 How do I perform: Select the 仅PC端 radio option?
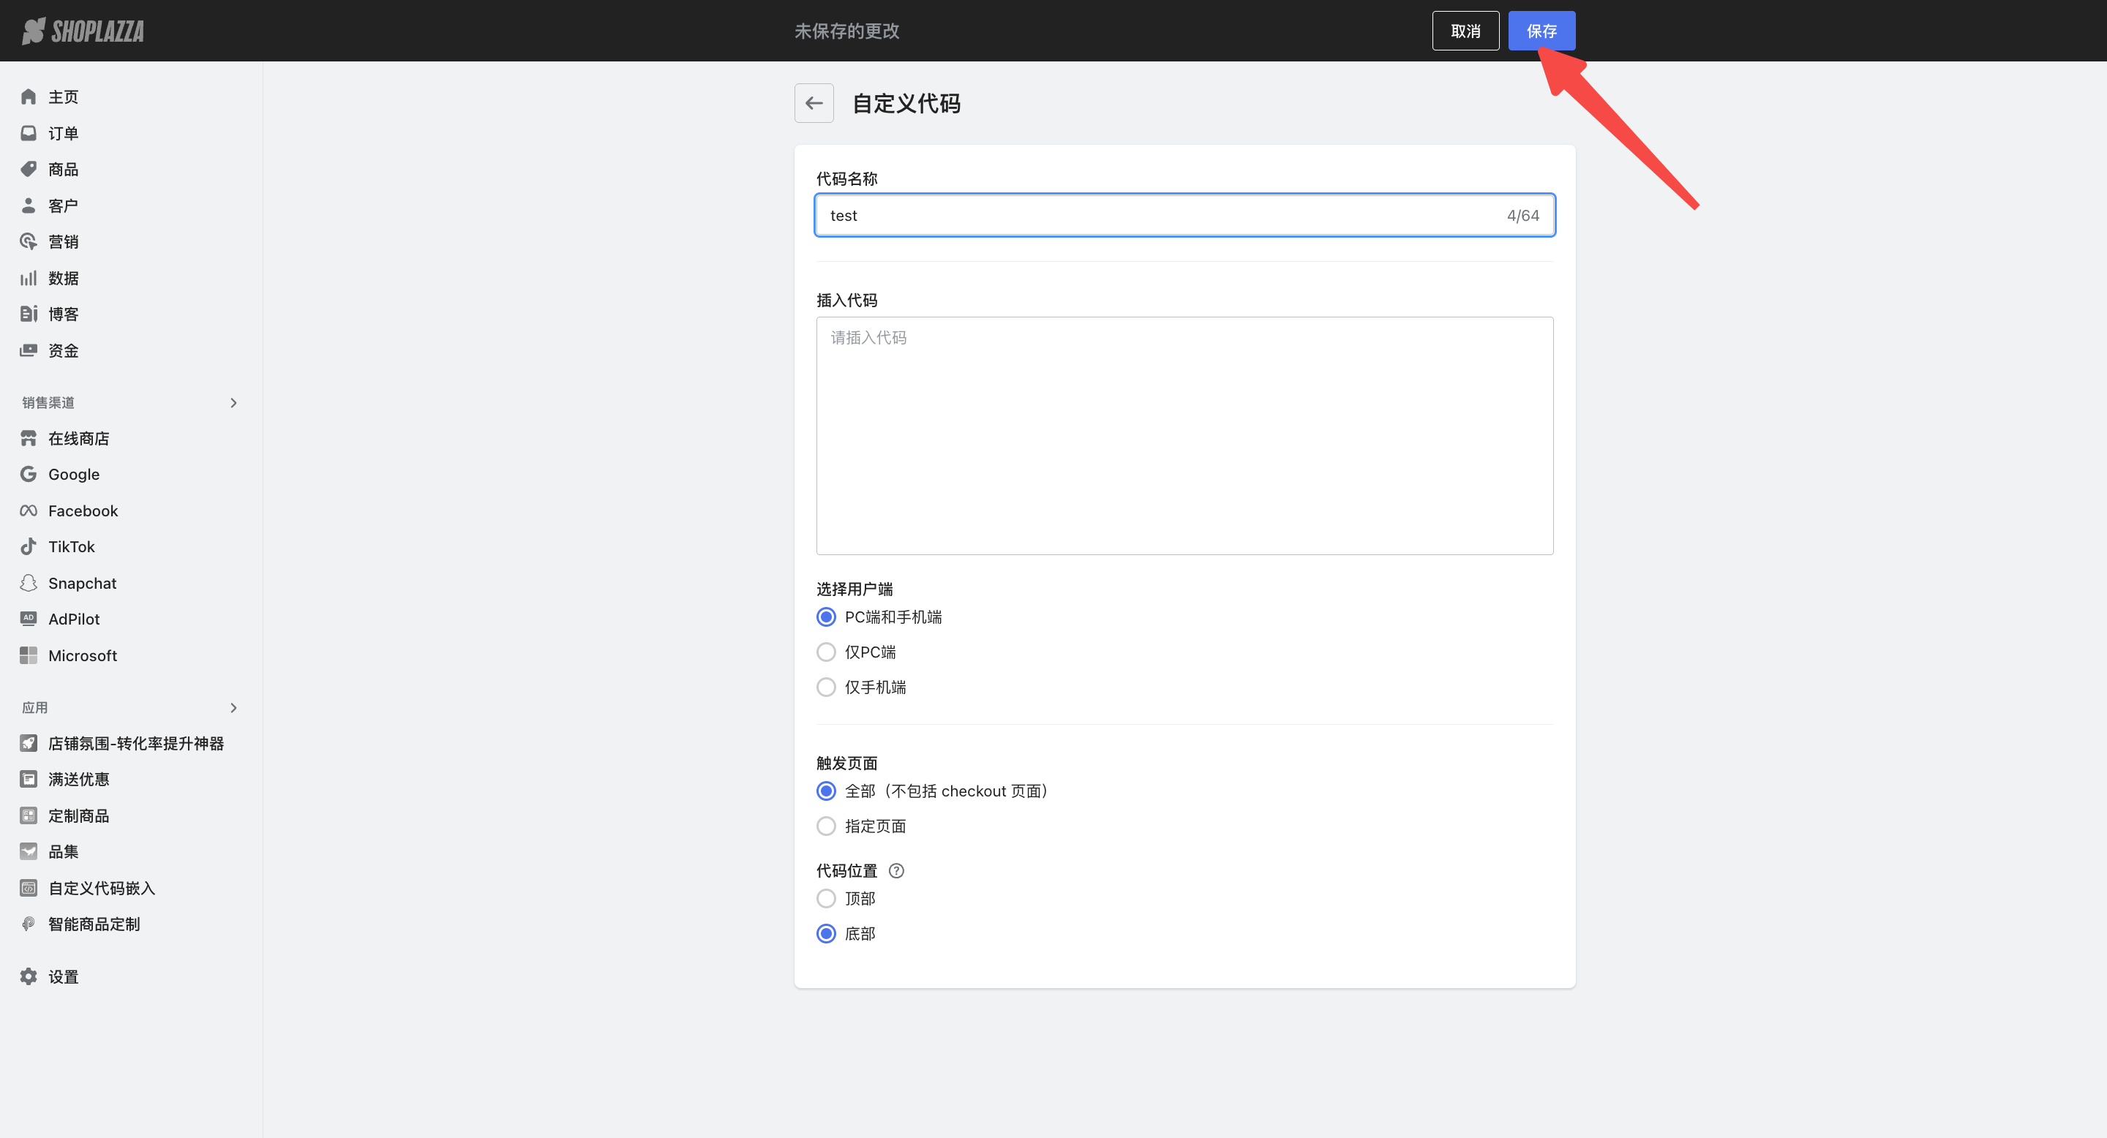[826, 652]
